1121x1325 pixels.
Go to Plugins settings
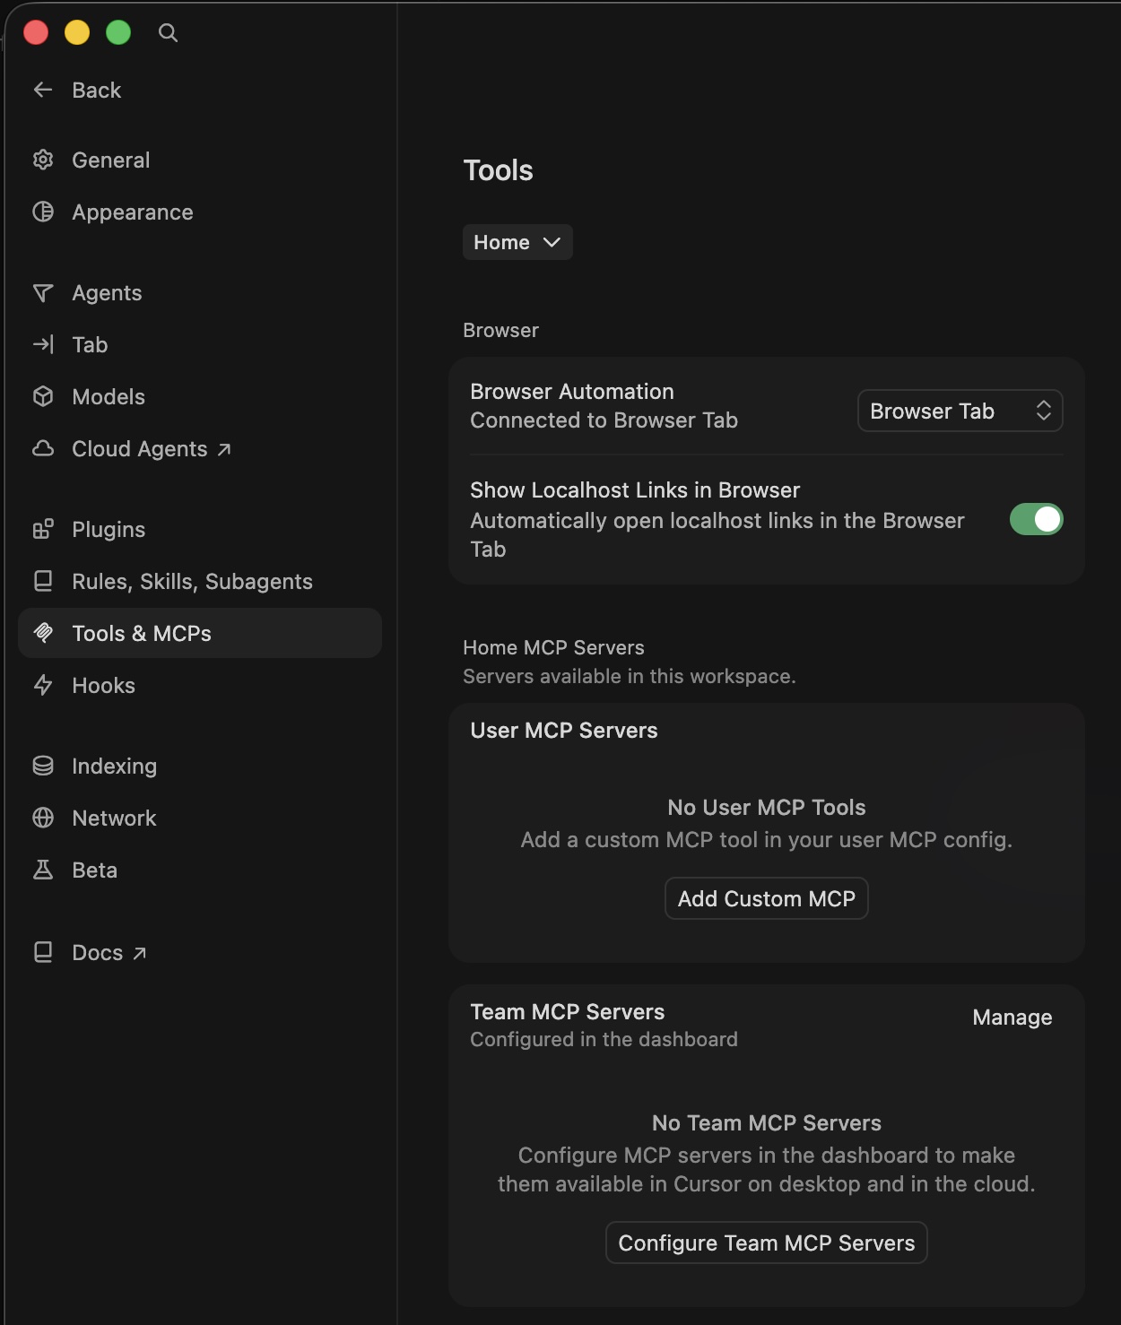click(x=200, y=529)
